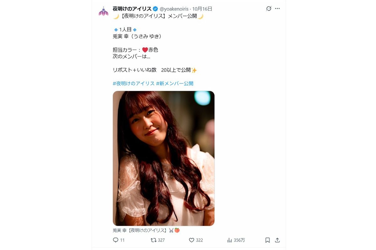This screenshot has width=376, height=250.
Task: Open the 夜明けのアイリス account name link
Action: 132,9
